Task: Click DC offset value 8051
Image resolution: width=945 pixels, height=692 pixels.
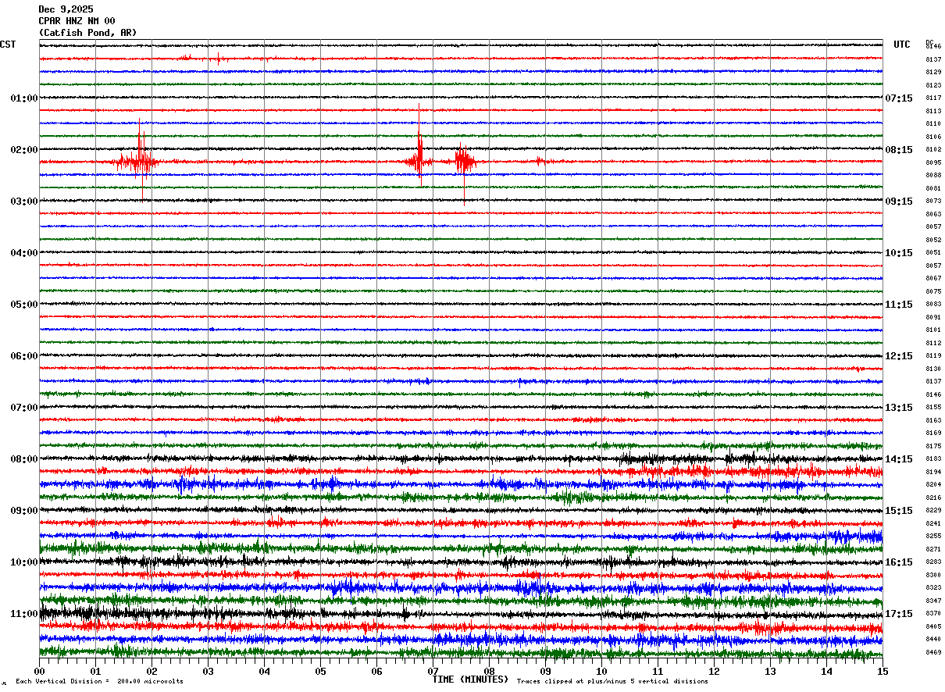Action: click(x=933, y=253)
